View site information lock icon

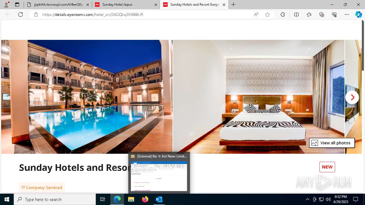36,15
